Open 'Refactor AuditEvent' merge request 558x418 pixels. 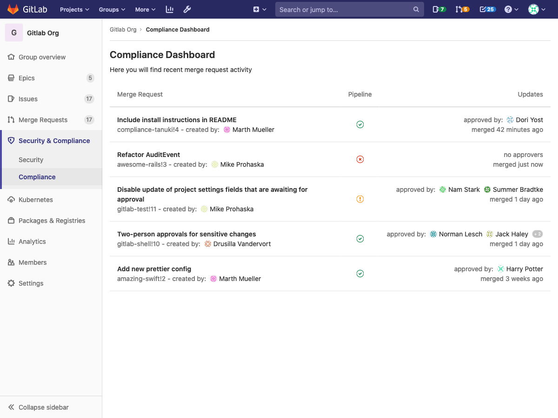tap(148, 155)
